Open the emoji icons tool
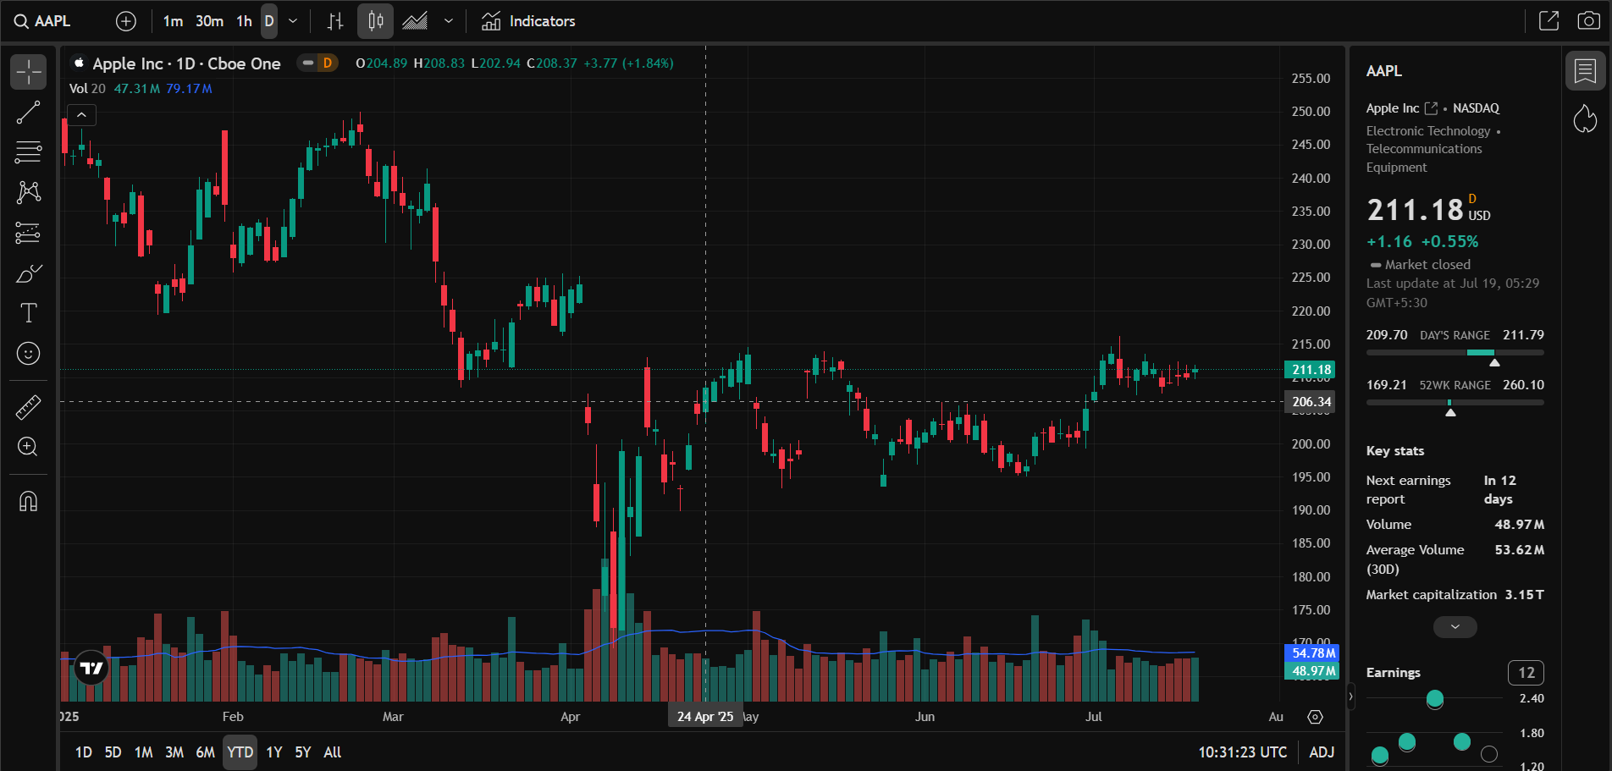Image resolution: width=1612 pixels, height=771 pixels. coord(29,354)
